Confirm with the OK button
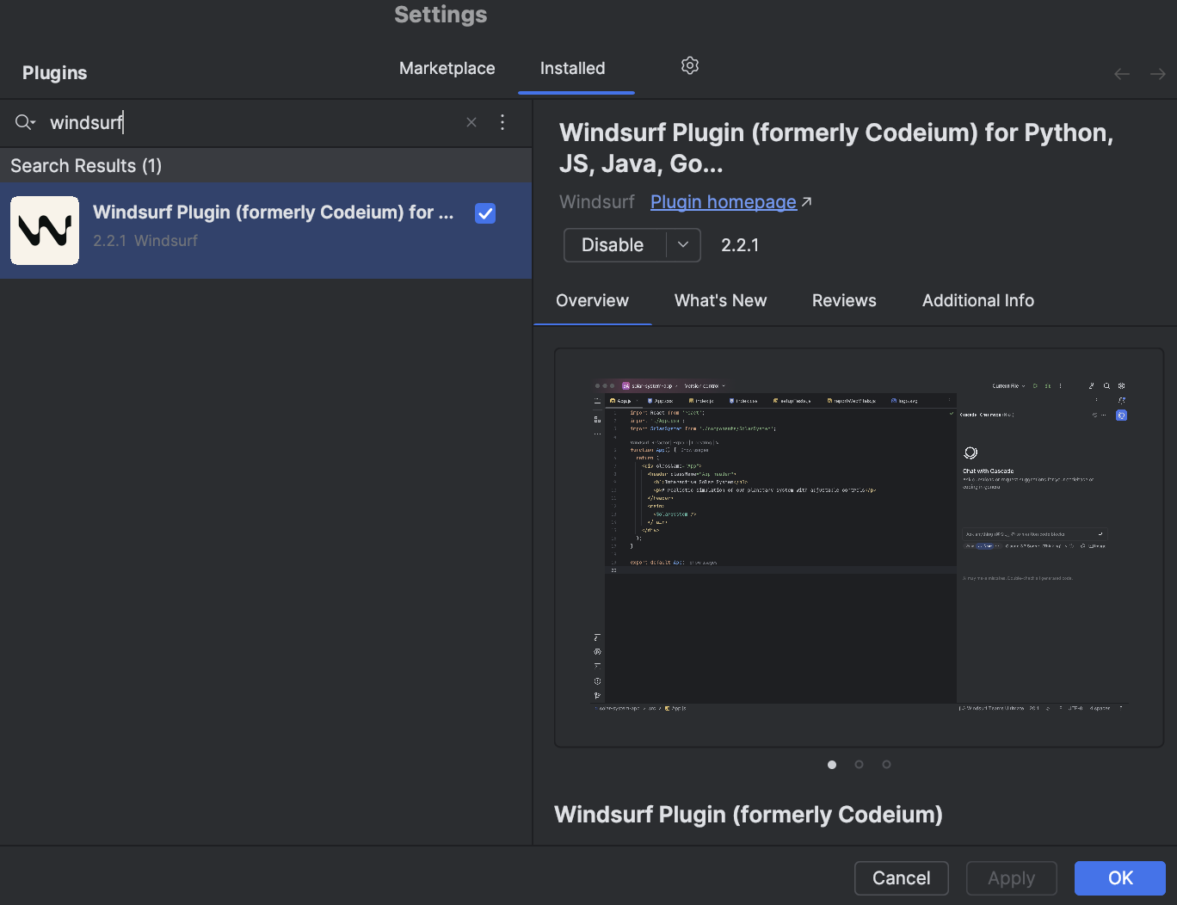The image size is (1177, 905). [1120, 878]
